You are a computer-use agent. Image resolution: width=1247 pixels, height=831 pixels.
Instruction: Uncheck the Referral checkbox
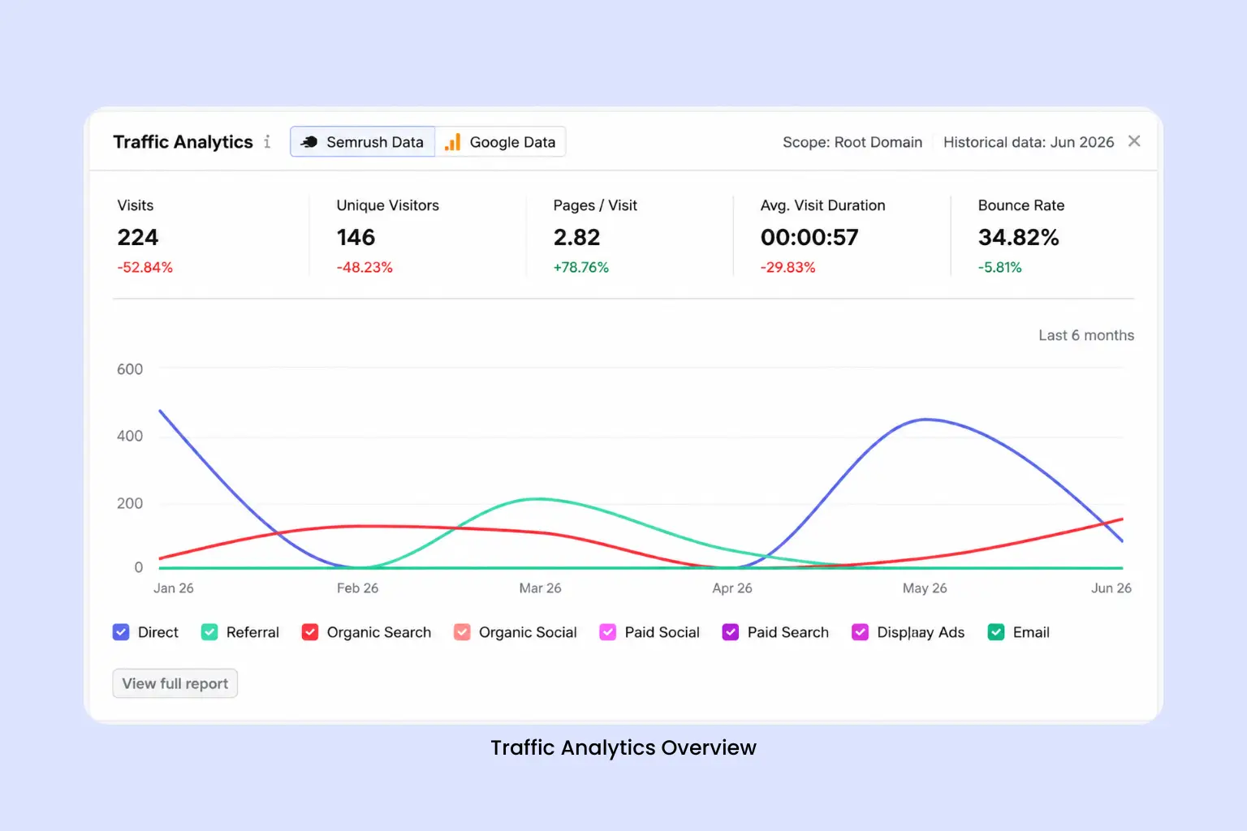pos(209,632)
